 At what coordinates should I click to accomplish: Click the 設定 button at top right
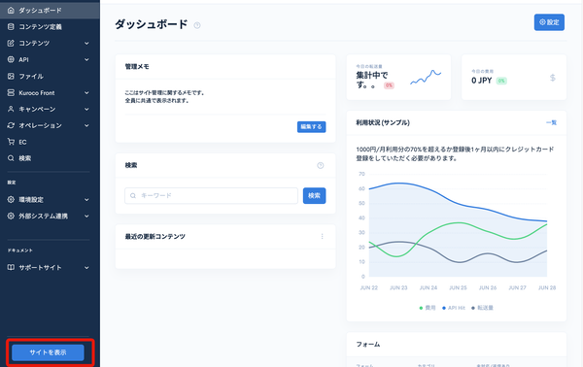549,22
